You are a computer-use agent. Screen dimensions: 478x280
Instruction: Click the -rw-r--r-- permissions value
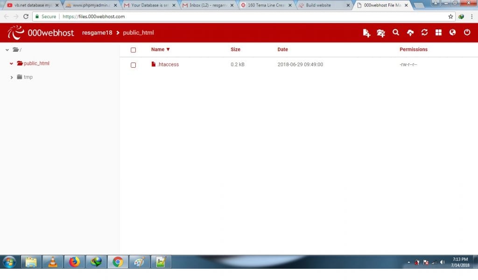(408, 64)
